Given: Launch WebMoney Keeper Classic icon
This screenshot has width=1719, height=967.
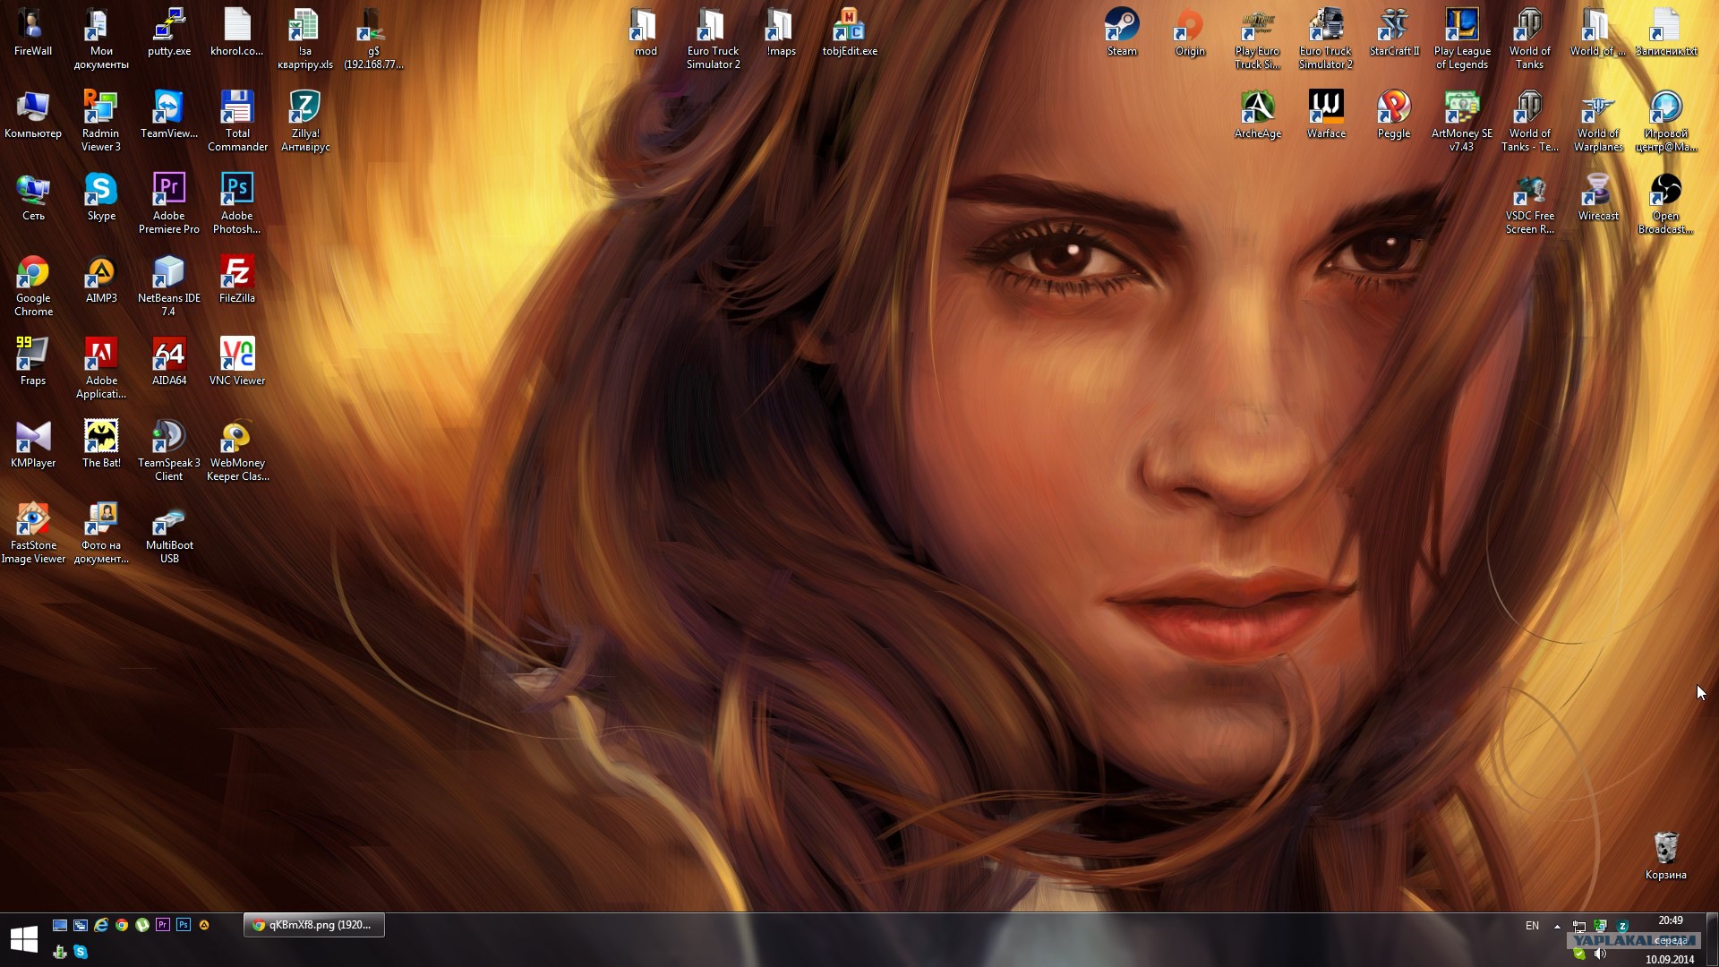Looking at the screenshot, I should point(237,450).
